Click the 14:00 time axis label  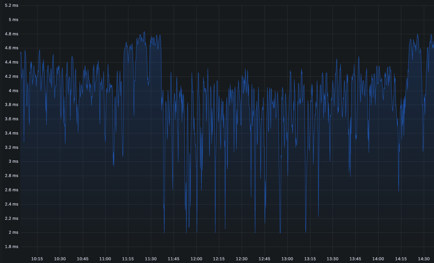point(378,259)
